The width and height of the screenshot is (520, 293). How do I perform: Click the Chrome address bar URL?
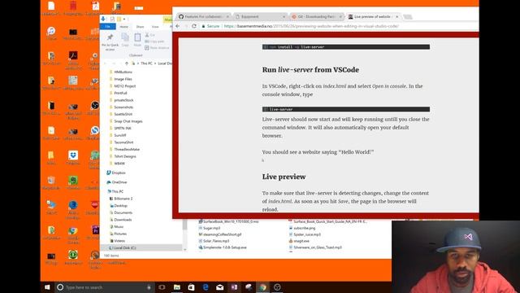pos(311,26)
